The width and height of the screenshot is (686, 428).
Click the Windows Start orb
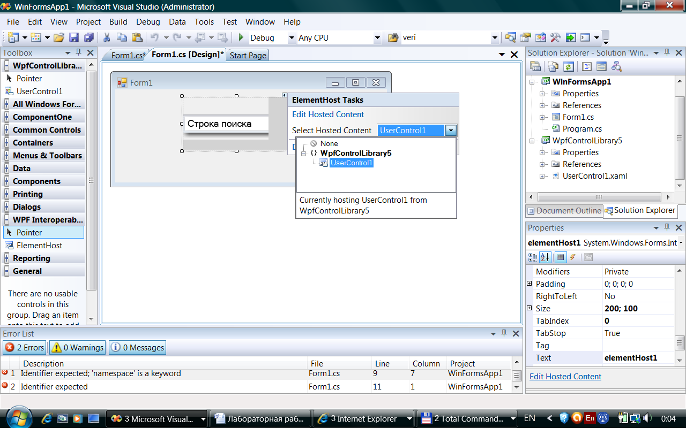pos(19,418)
